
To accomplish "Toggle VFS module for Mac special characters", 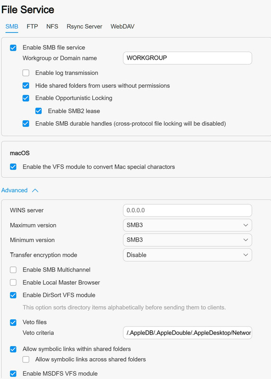I will 13,167.
